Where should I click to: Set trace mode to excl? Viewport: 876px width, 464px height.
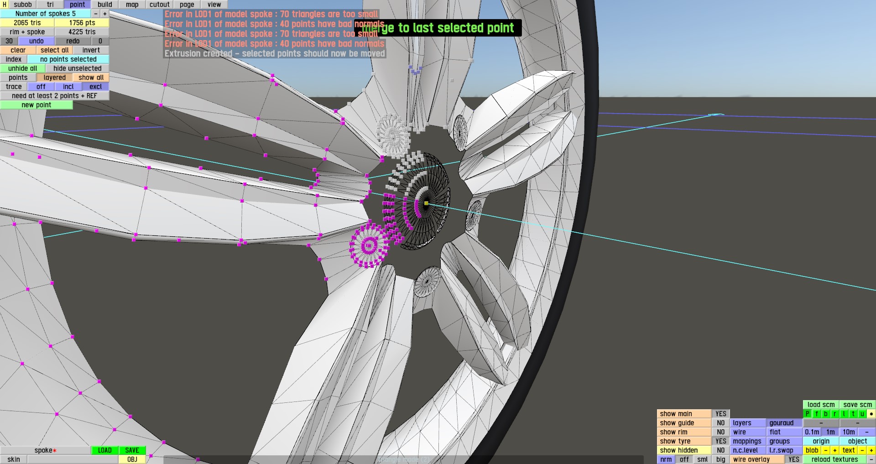(x=96, y=87)
